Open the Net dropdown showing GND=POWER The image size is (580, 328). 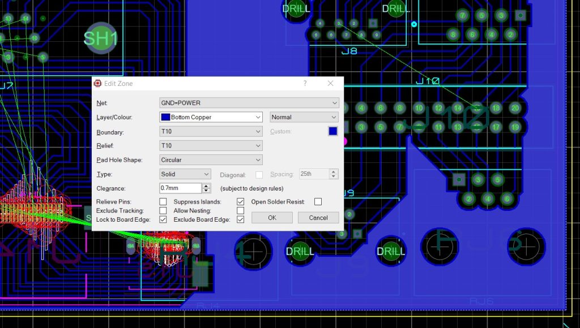[x=249, y=103]
